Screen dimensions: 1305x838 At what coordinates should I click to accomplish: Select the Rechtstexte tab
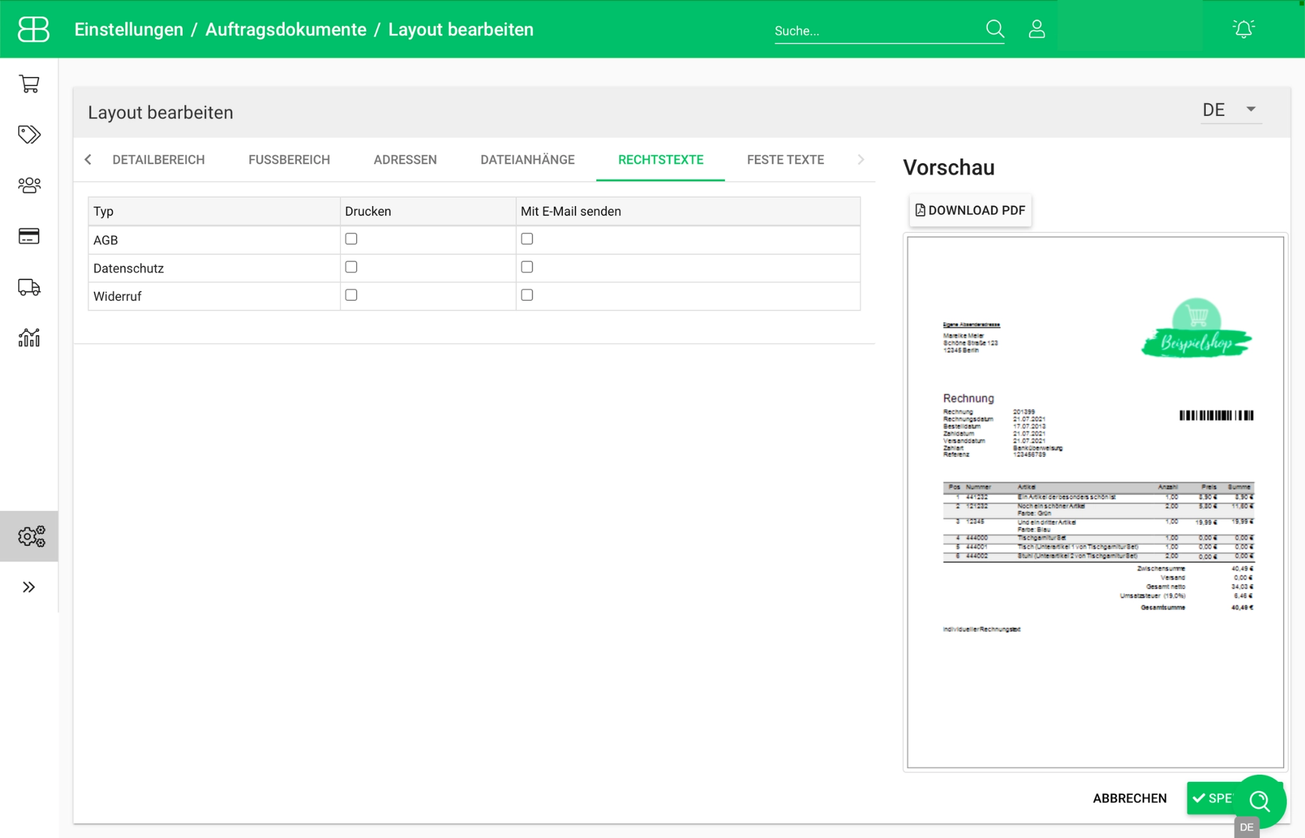(x=660, y=160)
